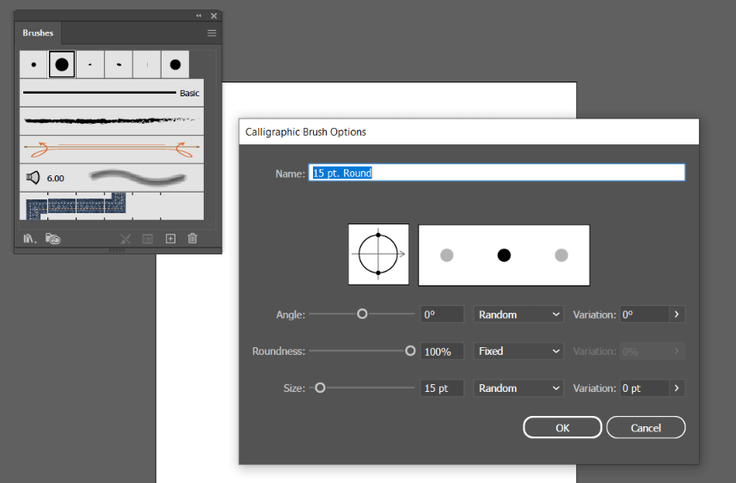
Task: Open the Libraries panel cloud icon
Action: click(53, 239)
